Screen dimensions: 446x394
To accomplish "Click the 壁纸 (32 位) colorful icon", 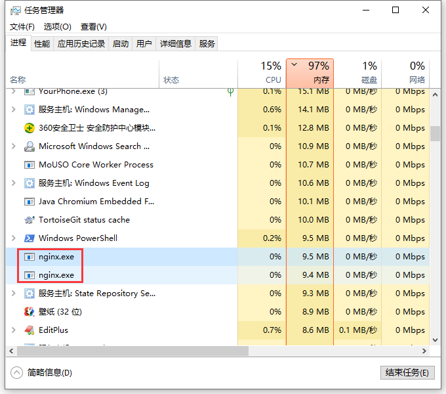I will [30, 312].
